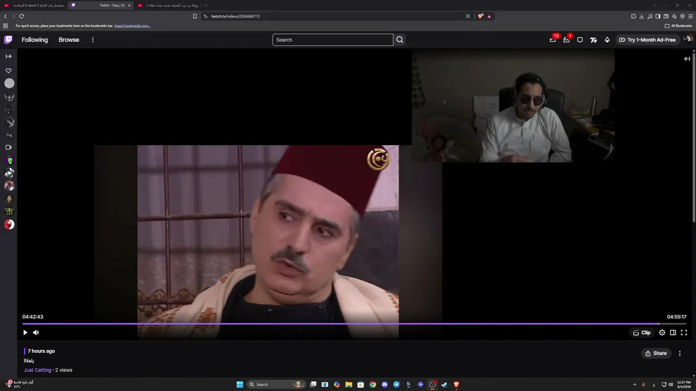Click the Import bookmarks now link
Screen dimensions: 696x391
pyautogui.click(x=132, y=26)
